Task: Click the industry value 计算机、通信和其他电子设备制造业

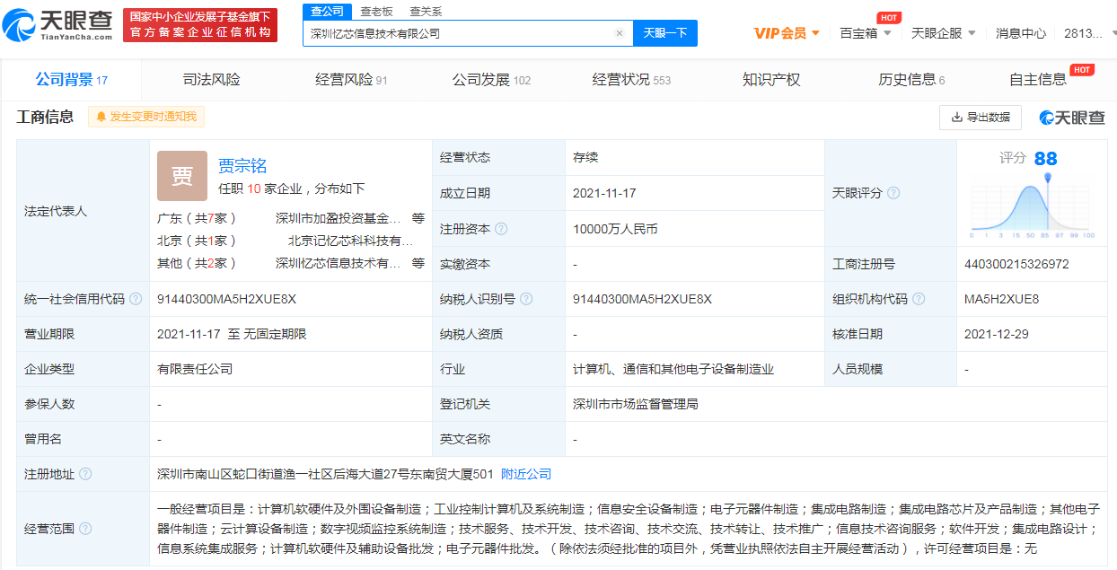Action: coord(673,369)
